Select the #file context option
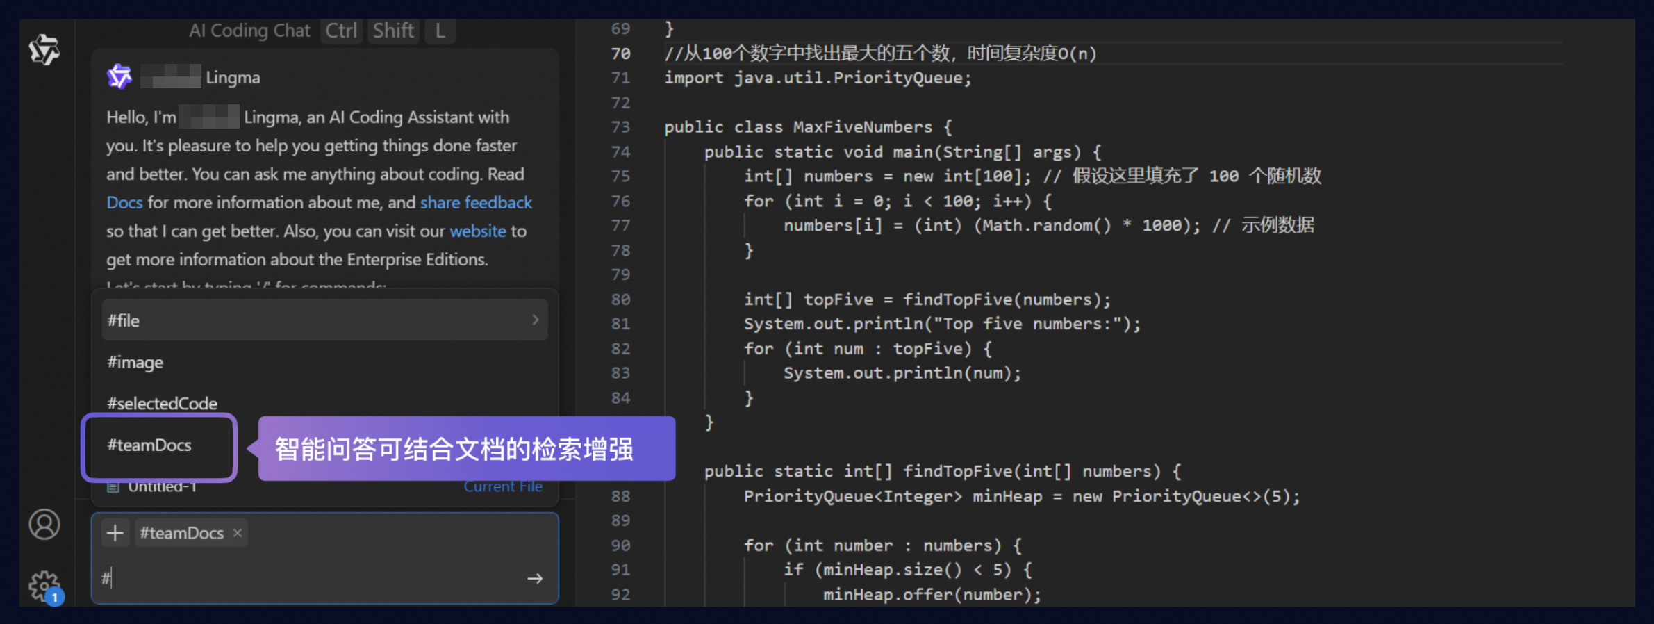This screenshot has width=1654, height=624. coord(325,320)
